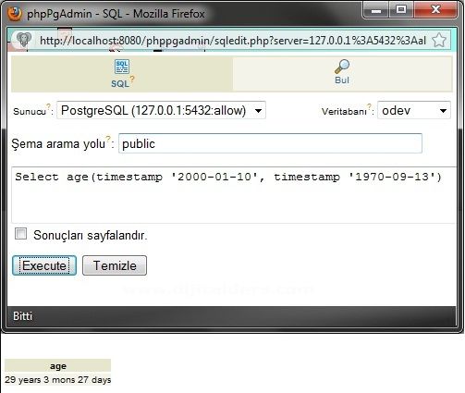
Task: Click the magnifying glass Bul icon
Action: point(342,67)
